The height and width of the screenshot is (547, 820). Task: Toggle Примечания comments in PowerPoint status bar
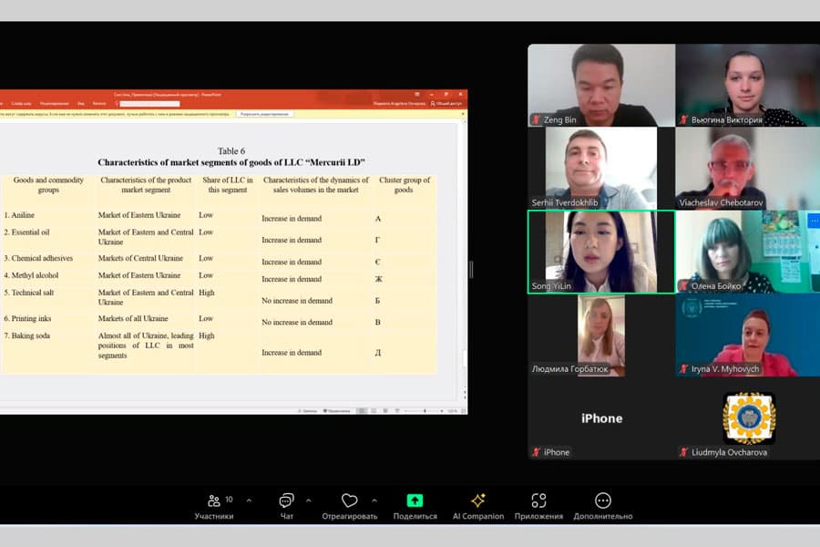pos(337,411)
